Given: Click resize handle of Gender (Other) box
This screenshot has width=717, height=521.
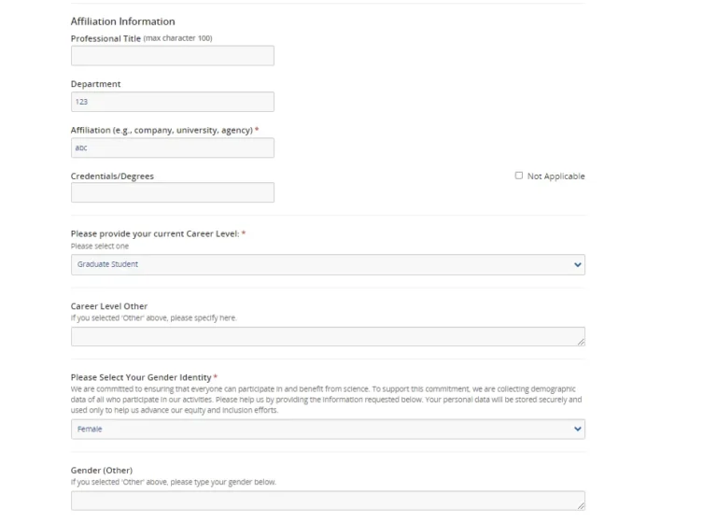Looking at the screenshot, I should (581, 506).
